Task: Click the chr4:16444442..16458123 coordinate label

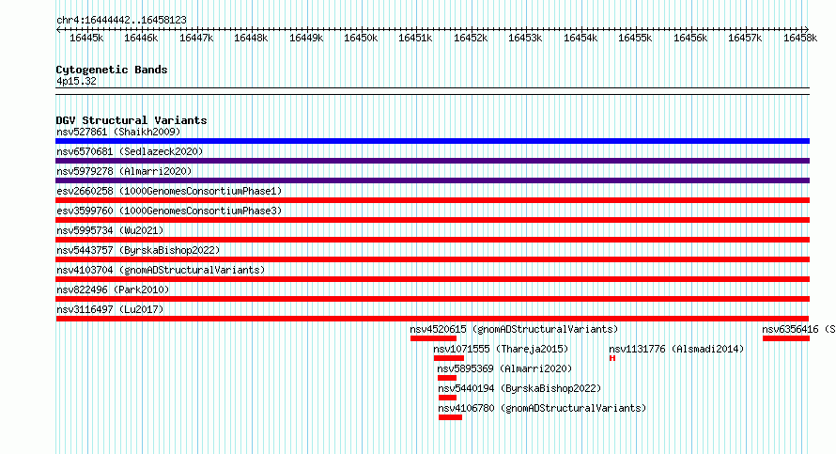Action: (x=121, y=21)
